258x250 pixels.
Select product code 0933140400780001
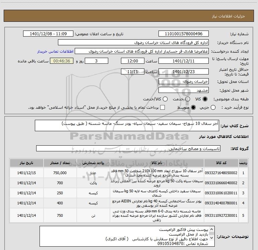[x=221, y=203]
